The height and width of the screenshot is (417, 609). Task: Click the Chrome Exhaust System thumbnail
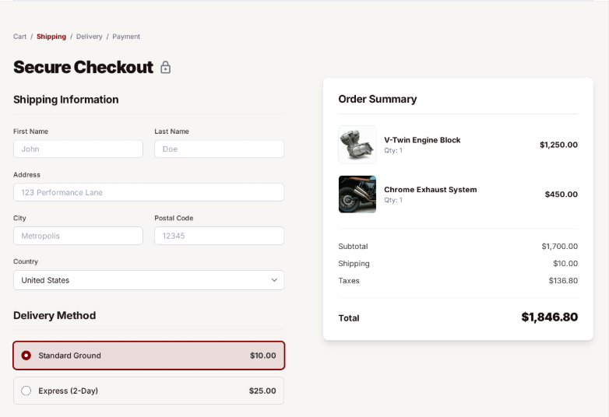point(357,194)
